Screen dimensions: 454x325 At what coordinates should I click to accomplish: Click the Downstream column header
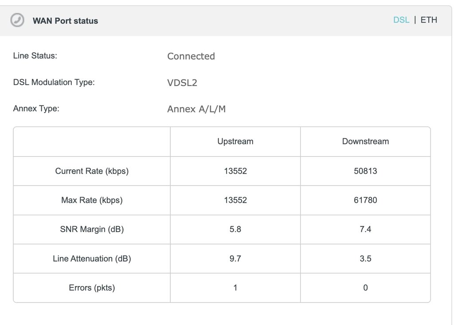point(365,142)
